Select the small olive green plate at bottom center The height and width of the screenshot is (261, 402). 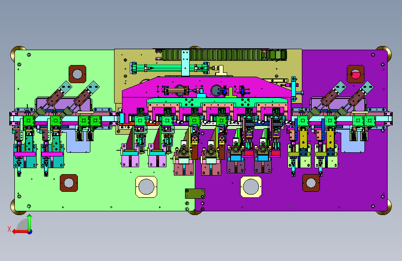point(195,194)
